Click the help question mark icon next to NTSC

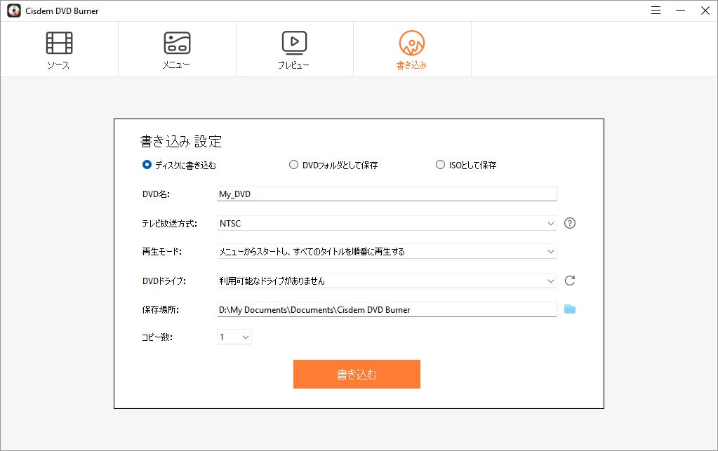click(570, 223)
